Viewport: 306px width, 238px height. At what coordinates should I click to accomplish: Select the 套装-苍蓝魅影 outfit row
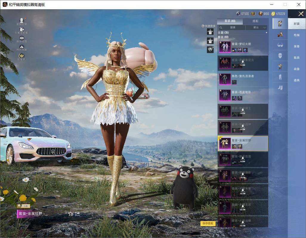[x=243, y=95]
